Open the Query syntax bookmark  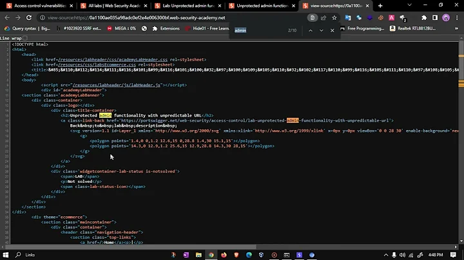tap(27, 29)
